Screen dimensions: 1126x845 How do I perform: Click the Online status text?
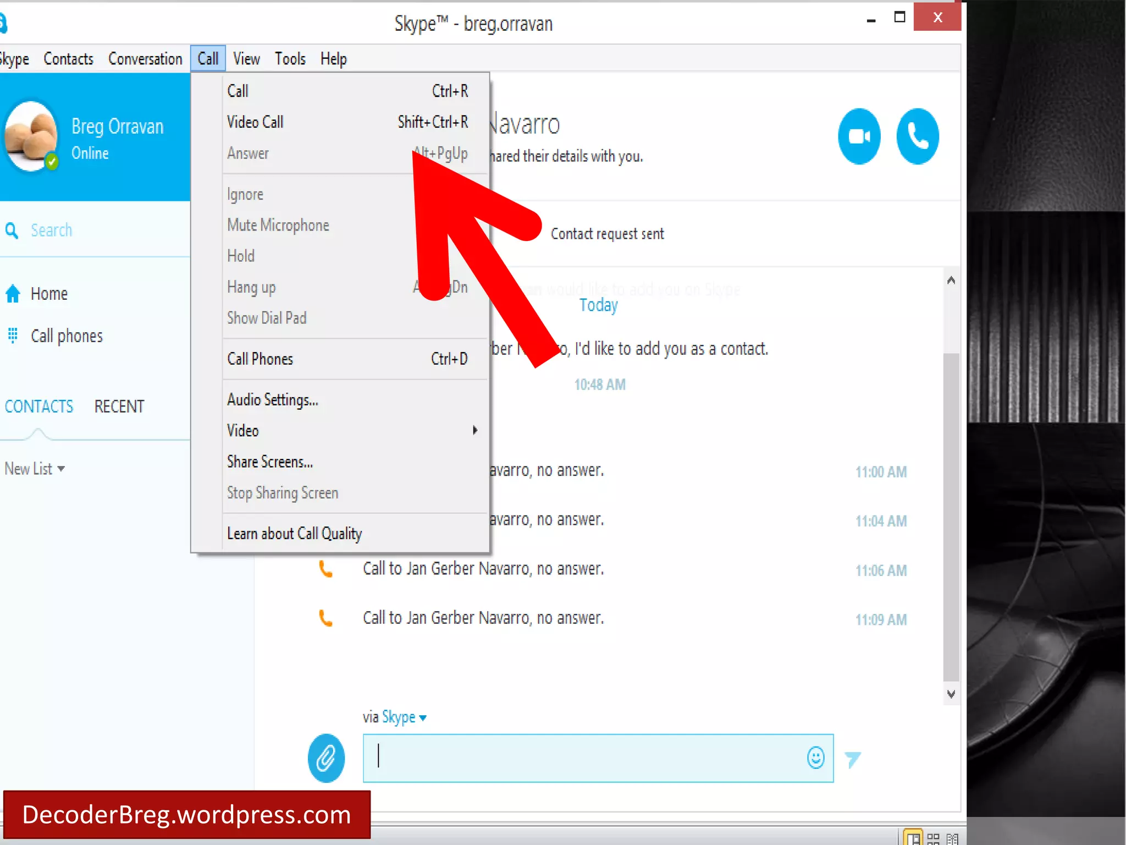90,153
